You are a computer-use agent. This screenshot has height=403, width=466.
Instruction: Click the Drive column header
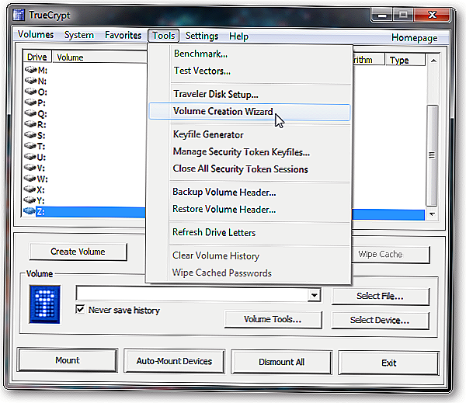[37, 57]
